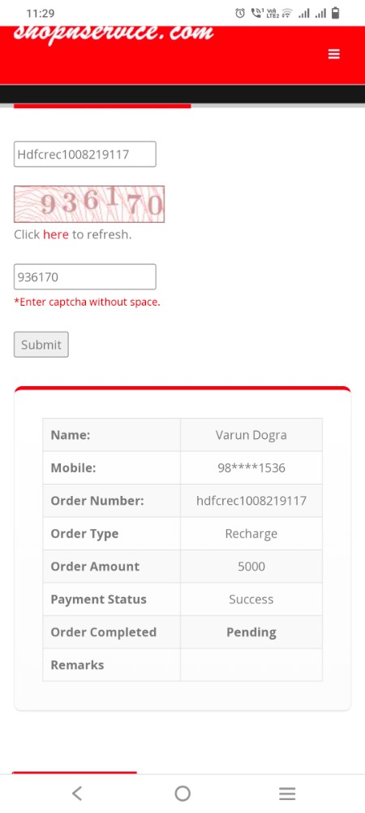Viewport: 365px width, 813px height.
Task: Select the Varun Dogra name cell
Action: point(251,435)
